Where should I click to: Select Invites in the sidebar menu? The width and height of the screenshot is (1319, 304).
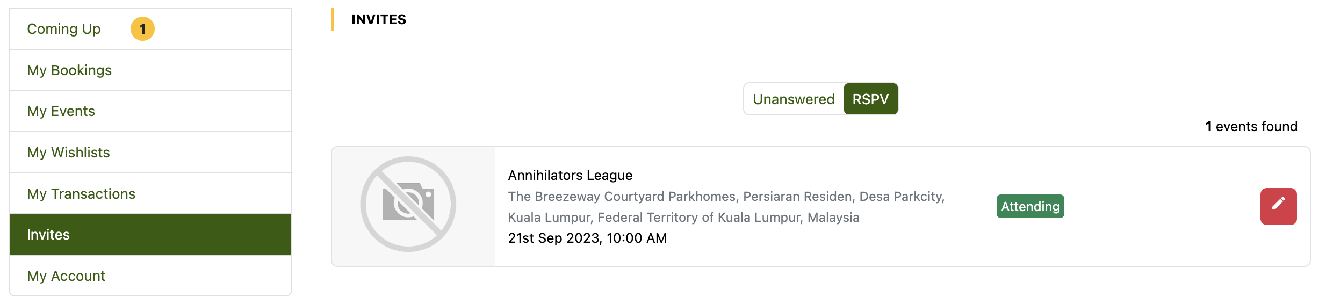point(48,235)
